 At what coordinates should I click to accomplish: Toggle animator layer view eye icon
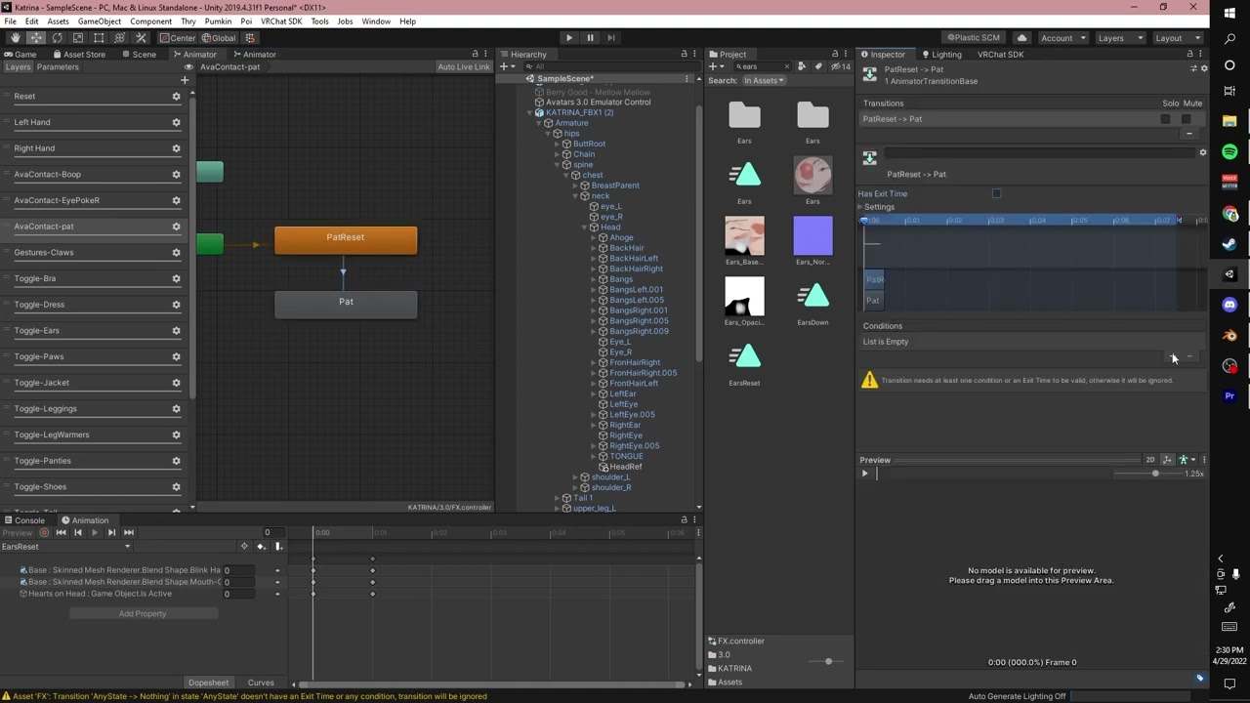[x=188, y=67]
